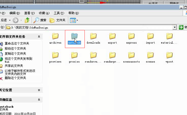Expand the 其它位置 panel

click(39, 90)
